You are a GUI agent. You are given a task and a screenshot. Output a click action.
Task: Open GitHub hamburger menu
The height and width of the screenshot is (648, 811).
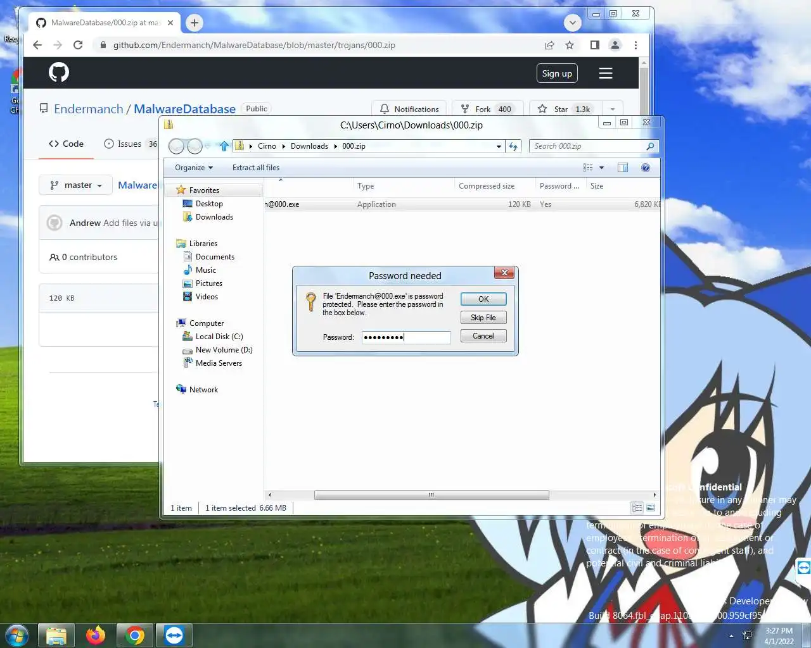tap(606, 73)
